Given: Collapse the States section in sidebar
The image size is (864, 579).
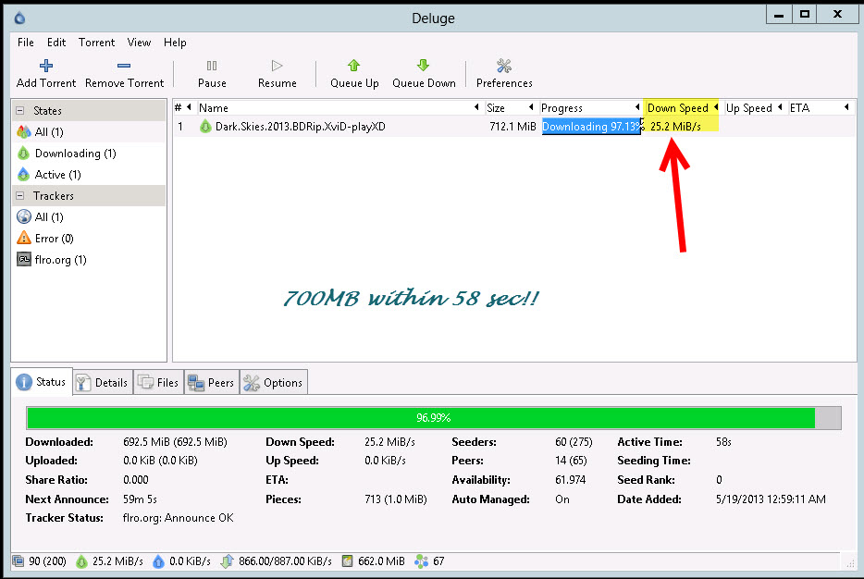Looking at the screenshot, I should (x=19, y=111).
